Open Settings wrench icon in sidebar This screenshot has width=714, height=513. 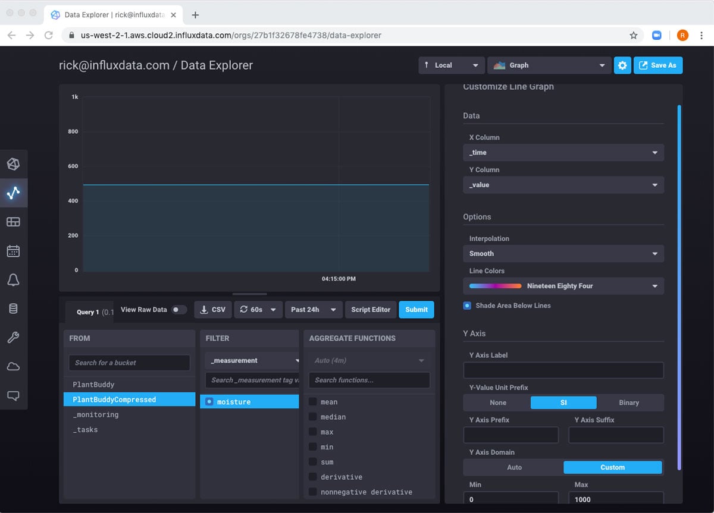point(13,338)
